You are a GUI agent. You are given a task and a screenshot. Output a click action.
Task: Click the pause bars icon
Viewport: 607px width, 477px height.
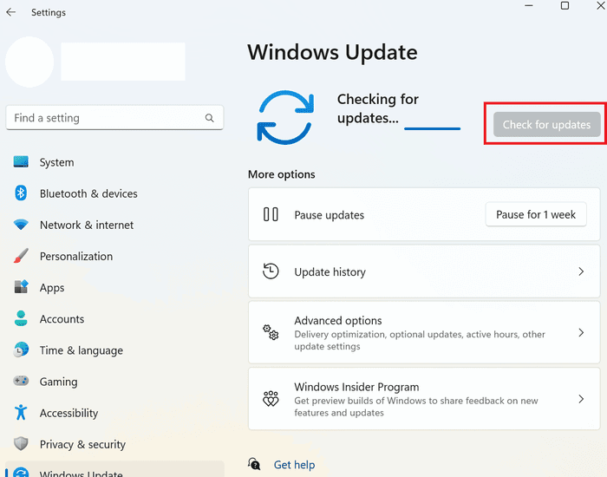coord(271,214)
